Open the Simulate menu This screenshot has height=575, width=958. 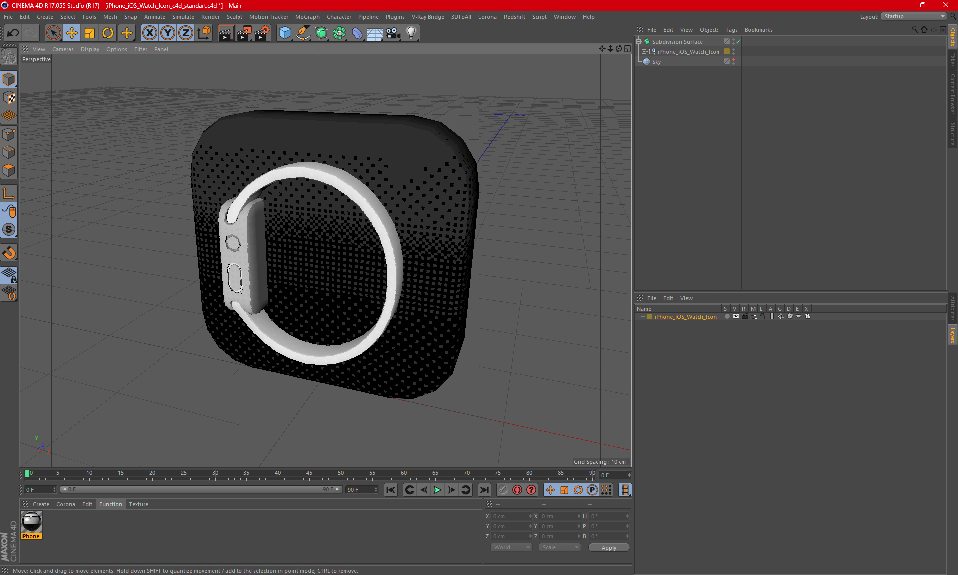click(x=183, y=17)
